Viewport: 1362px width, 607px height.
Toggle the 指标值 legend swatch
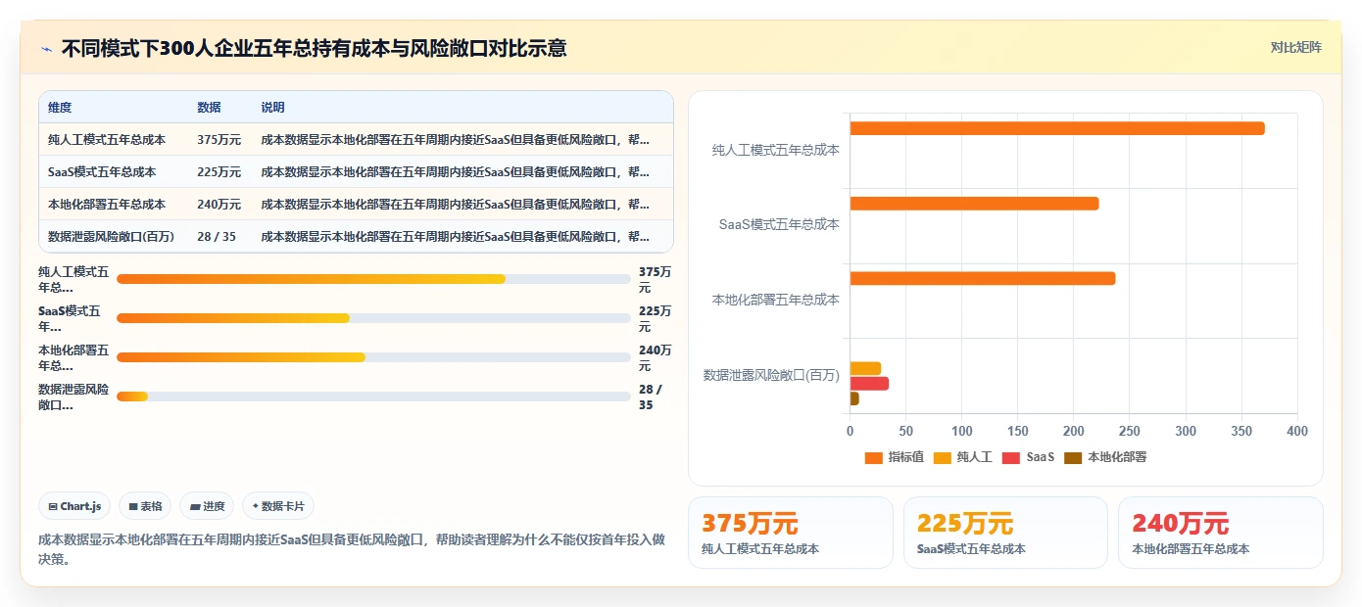(874, 457)
